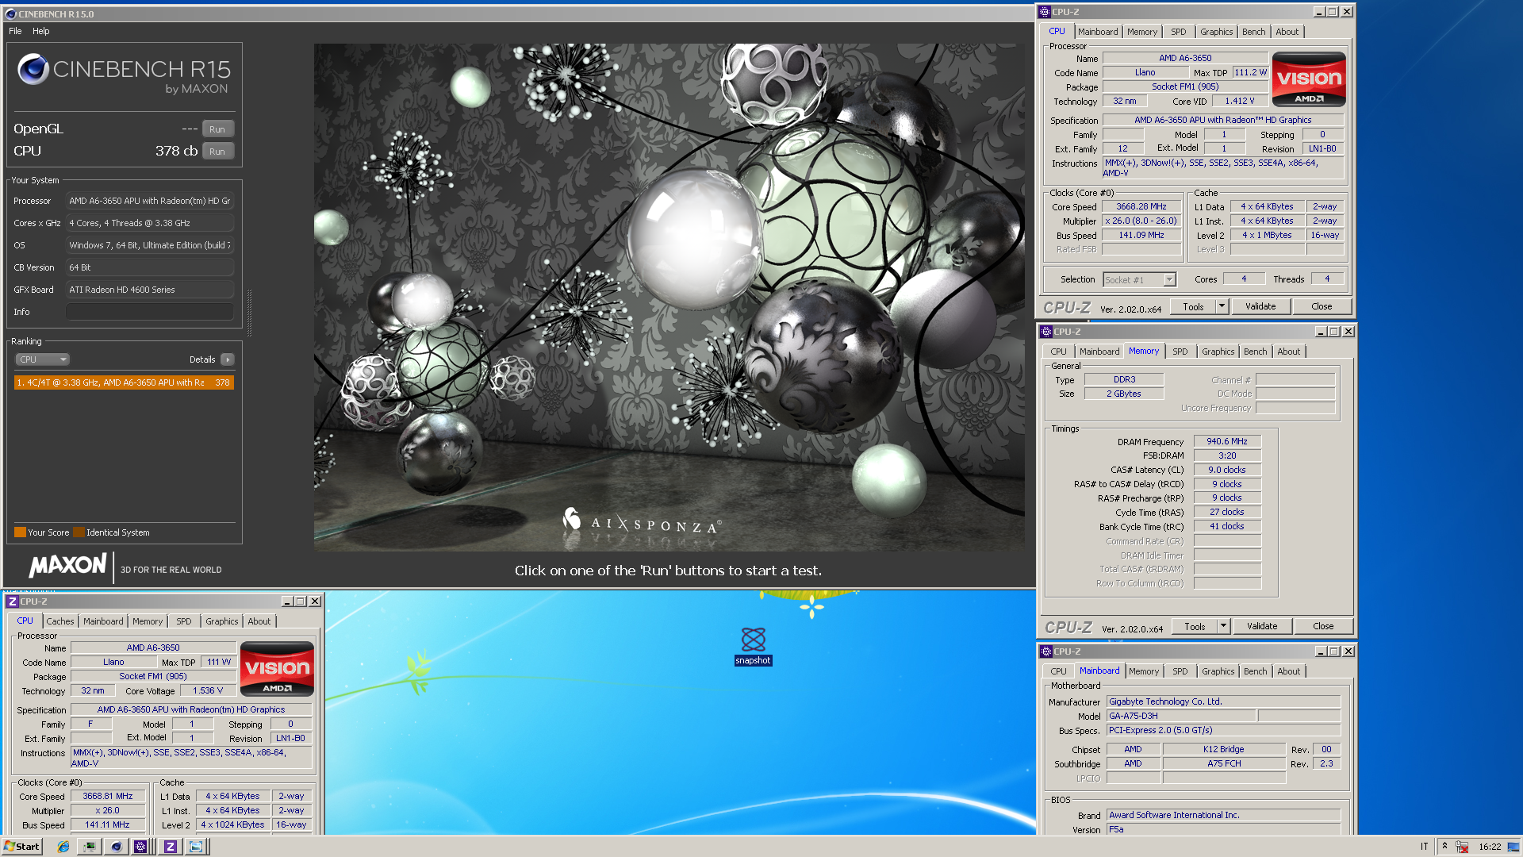Viewport: 1523px width, 857px height.
Task: Expand Tools arrow in Memory CPU-Z window
Action: pos(1223,627)
